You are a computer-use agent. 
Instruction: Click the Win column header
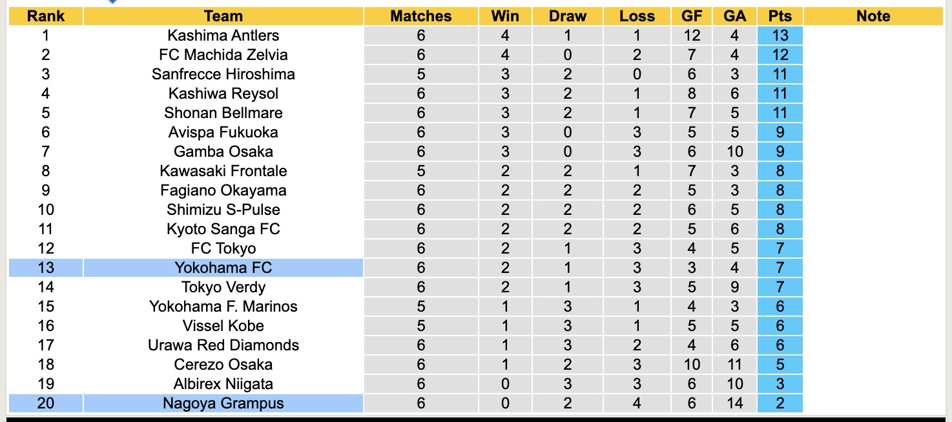505,16
